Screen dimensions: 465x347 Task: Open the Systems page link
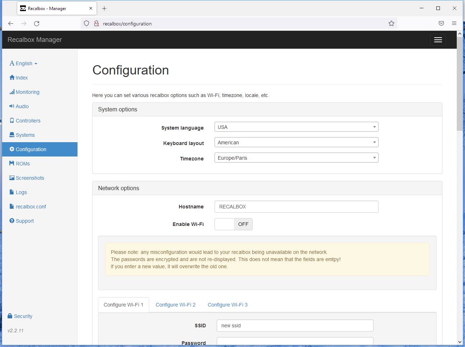pyautogui.click(x=25, y=135)
